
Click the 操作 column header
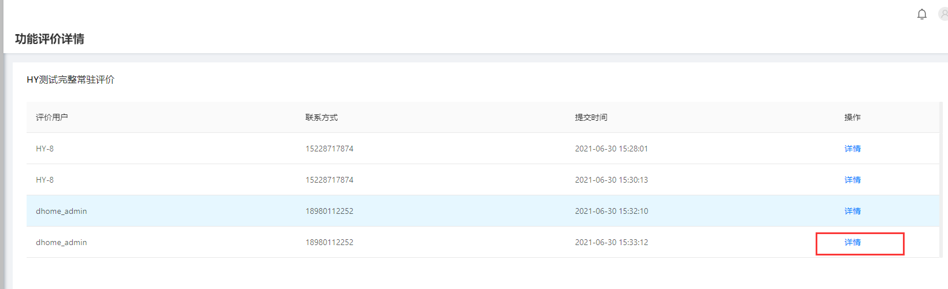pos(853,117)
